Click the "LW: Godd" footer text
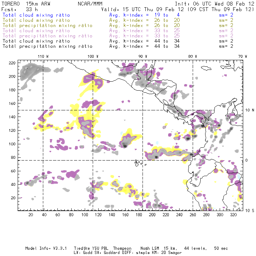This screenshot has width=256, height=256. click(83, 253)
